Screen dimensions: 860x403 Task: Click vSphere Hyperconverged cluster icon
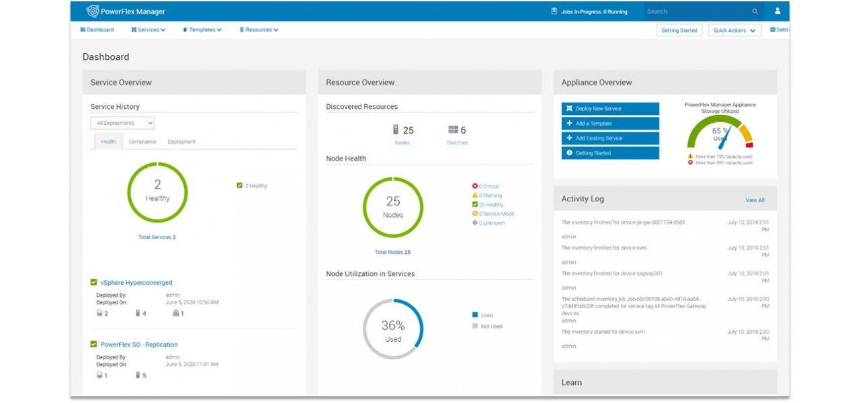coord(175,313)
